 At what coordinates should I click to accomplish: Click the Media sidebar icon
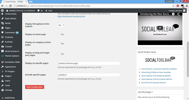pos(2,23)
